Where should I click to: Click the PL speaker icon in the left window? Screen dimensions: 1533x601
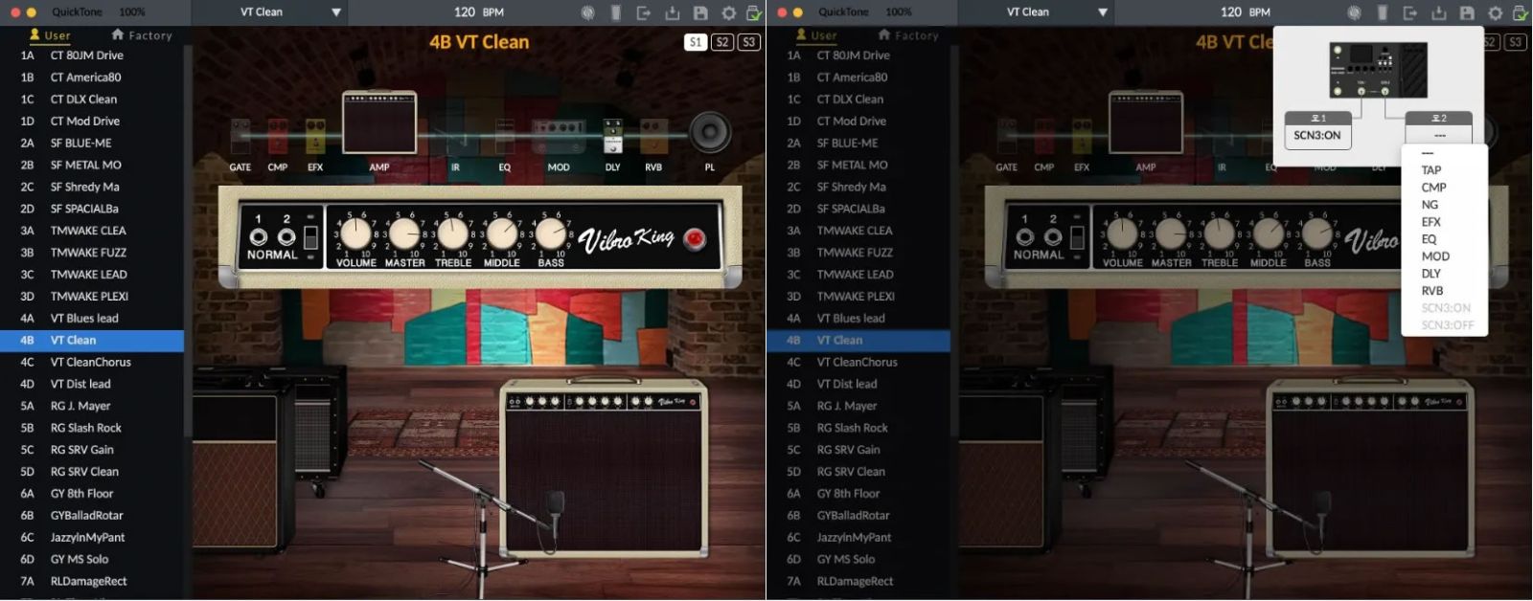tap(709, 133)
